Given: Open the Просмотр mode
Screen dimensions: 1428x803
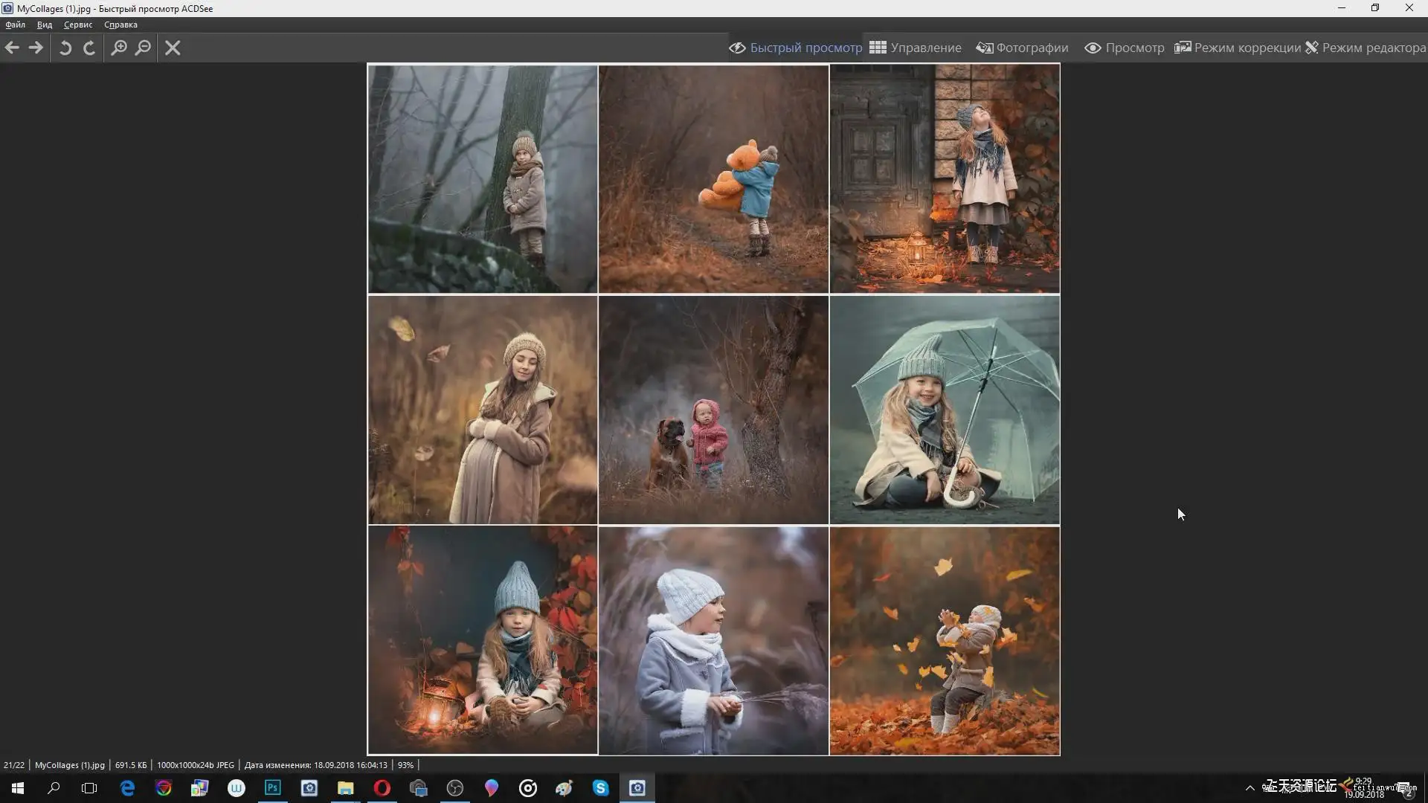Looking at the screenshot, I should point(1125,48).
